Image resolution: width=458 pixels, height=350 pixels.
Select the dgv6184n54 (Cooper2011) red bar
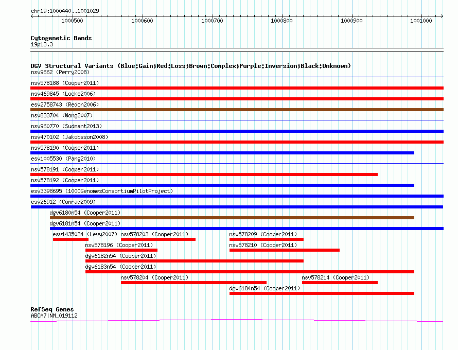322,293
